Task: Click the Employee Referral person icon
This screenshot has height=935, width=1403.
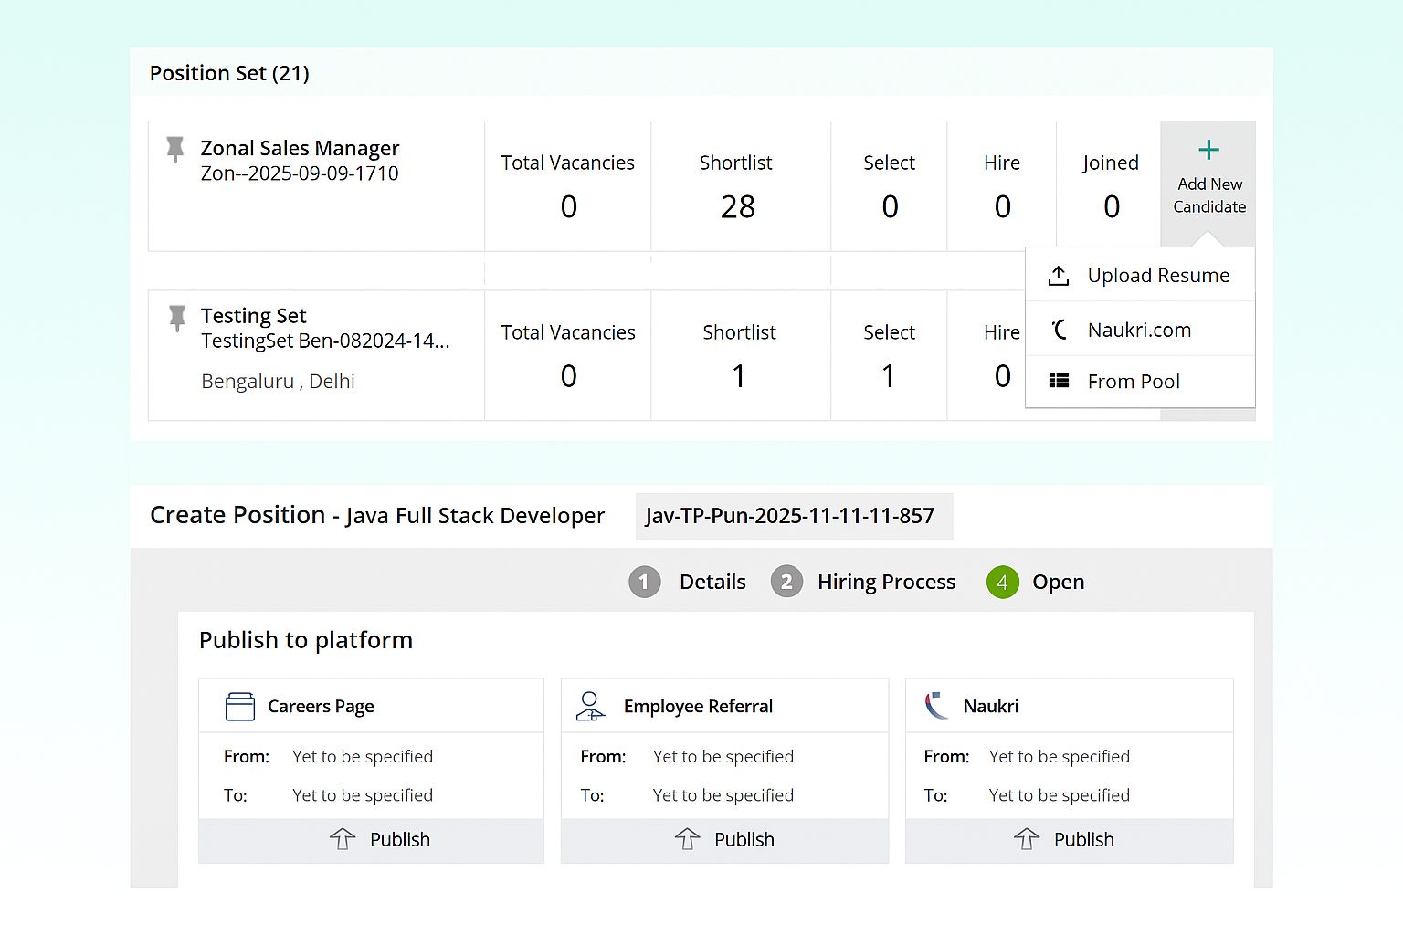Action: tap(591, 706)
